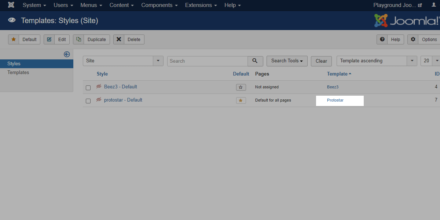Screen dimensions: 440x220
Task: Collapse the sidebar with the arrow icon
Action: [67, 54]
